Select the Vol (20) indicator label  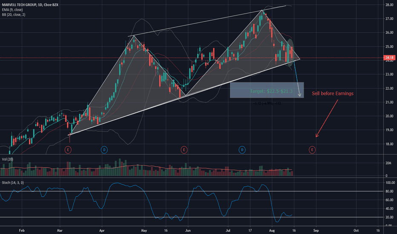tap(8, 159)
